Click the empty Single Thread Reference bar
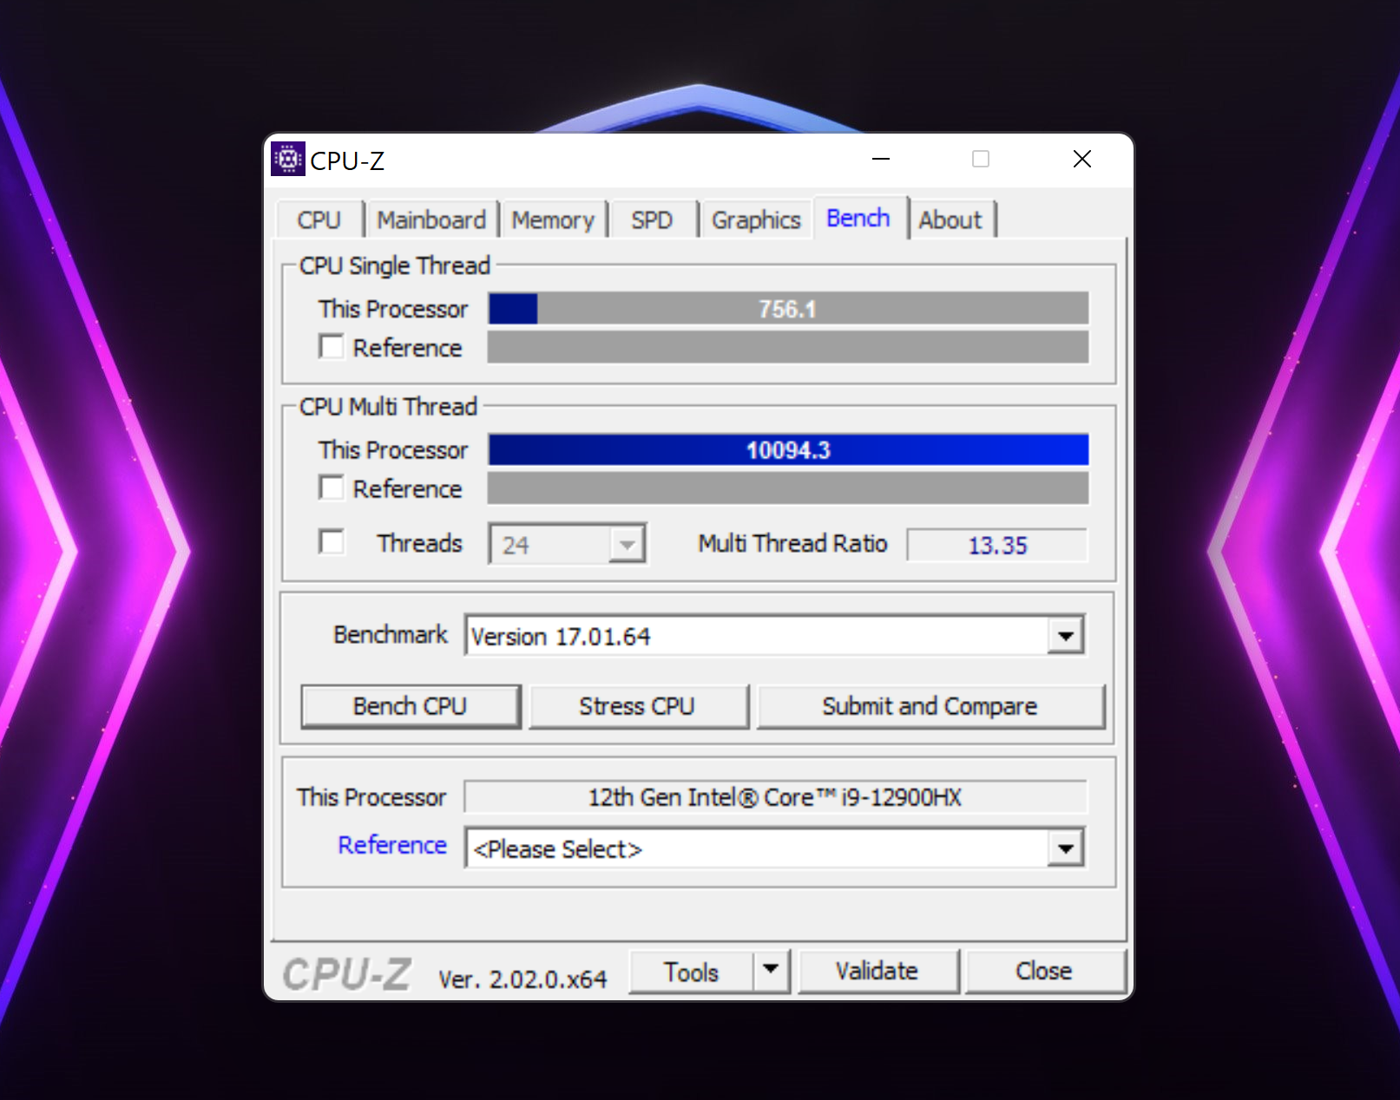Screen dimensions: 1400x1100 pos(788,347)
